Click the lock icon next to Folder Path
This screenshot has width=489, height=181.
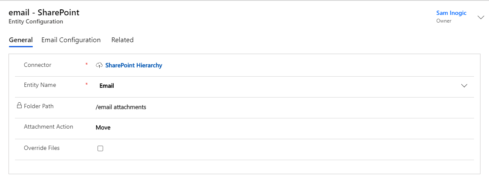pyautogui.click(x=19, y=106)
